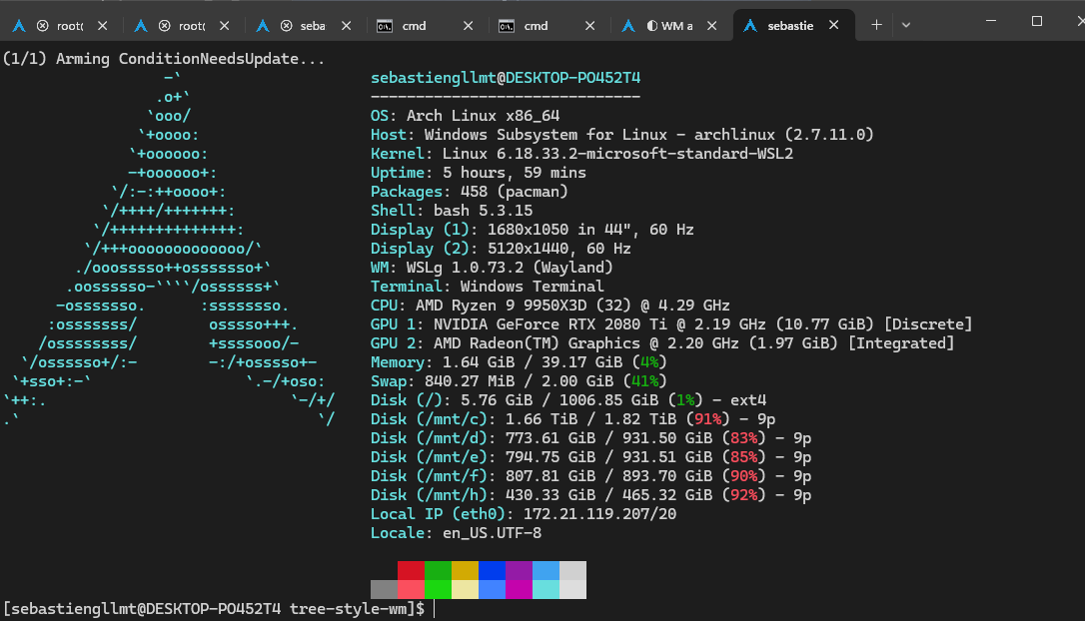Close the 'seba' tab
1085x621 pixels.
coord(346,26)
